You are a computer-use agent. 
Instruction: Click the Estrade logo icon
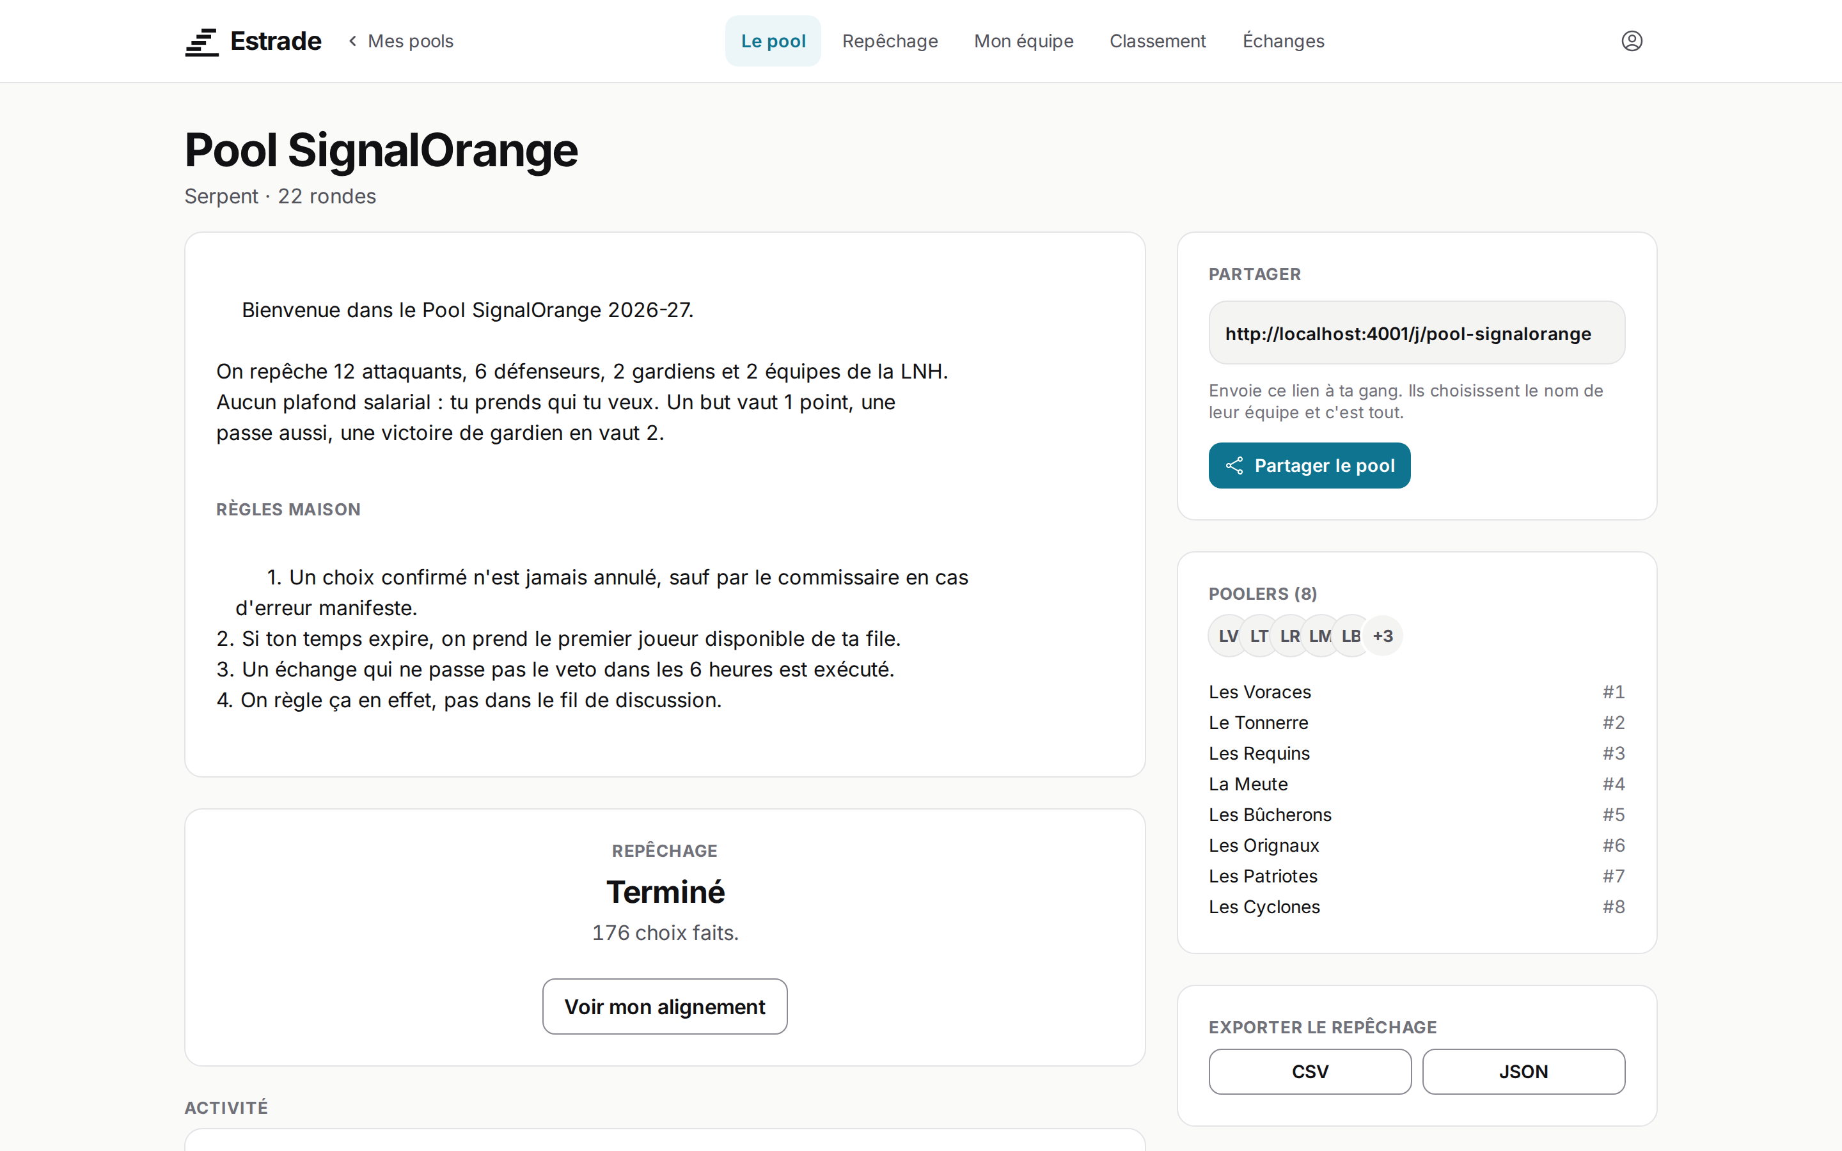[x=201, y=41]
